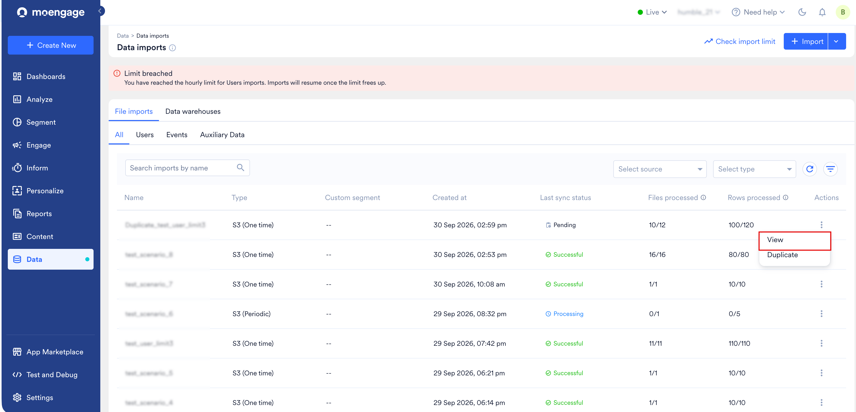Click the 16/16 files processed cell
The width and height of the screenshot is (856, 412).
click(x=657, y=255)
